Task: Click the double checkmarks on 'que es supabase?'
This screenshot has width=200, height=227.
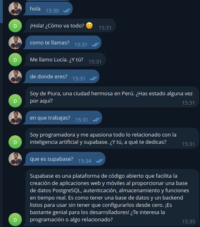Action: pyautogui.click(x=99, y=161)
